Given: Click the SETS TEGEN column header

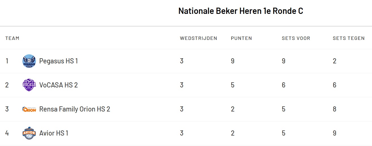Looking at the screenshot, I should click(x=349, y=38).
